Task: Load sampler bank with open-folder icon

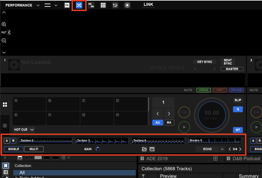Action: coord(145,149)
